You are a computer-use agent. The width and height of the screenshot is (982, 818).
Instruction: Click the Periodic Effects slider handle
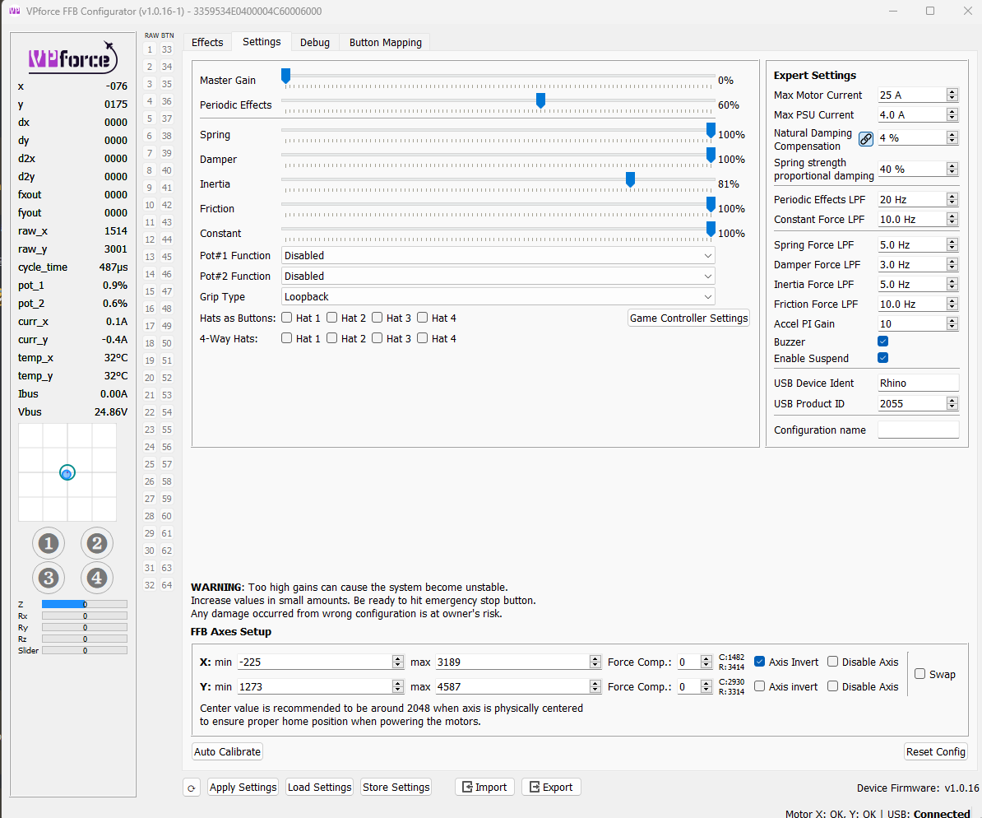pos(540,101)
